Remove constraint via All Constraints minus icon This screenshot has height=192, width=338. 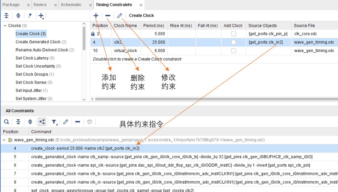pyautogui.click(x=78, y=122)
